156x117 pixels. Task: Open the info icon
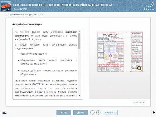[98, 112]
